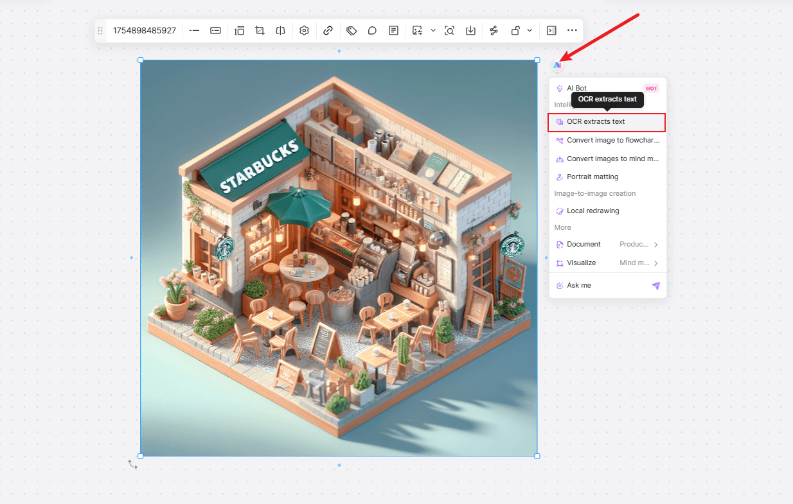Expand the lock options dropdown arrow
Viewport: 793px width, 504px height.
[530, 30]
